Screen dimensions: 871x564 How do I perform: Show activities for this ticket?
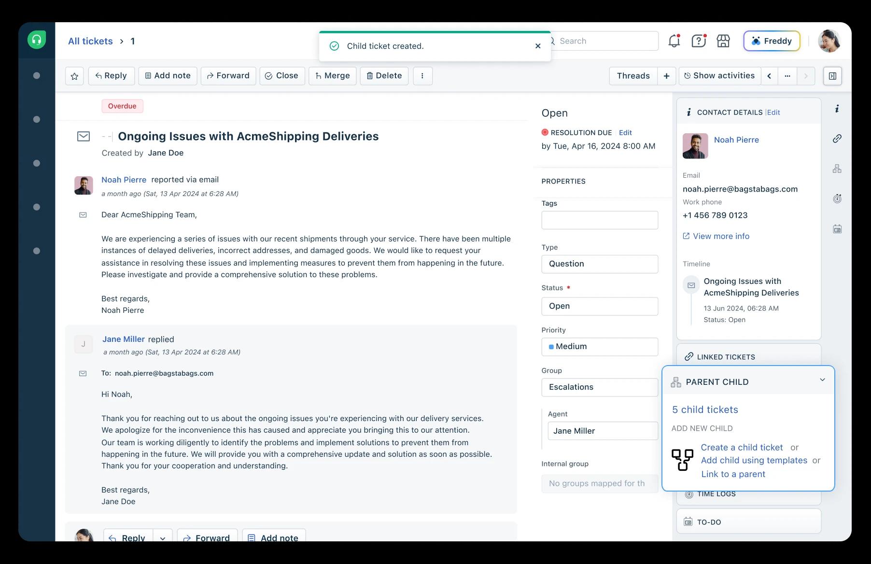[x=719, y=76]
